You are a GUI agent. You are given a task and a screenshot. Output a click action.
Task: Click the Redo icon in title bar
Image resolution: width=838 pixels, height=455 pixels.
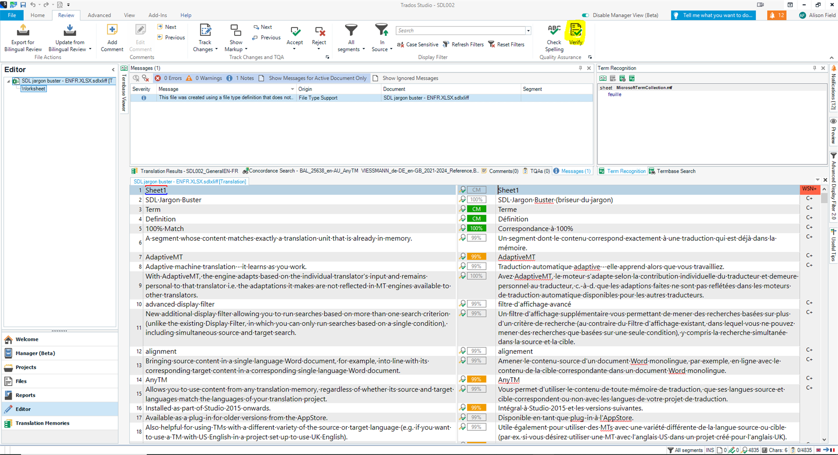(46, 5)
